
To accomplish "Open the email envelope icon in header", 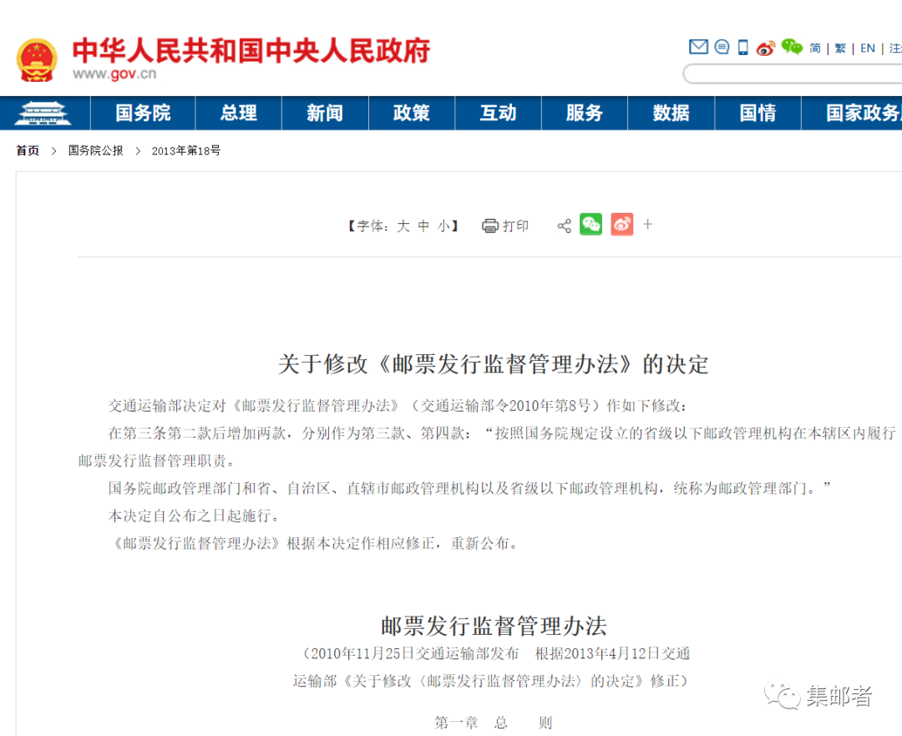I will click(698, 47).
